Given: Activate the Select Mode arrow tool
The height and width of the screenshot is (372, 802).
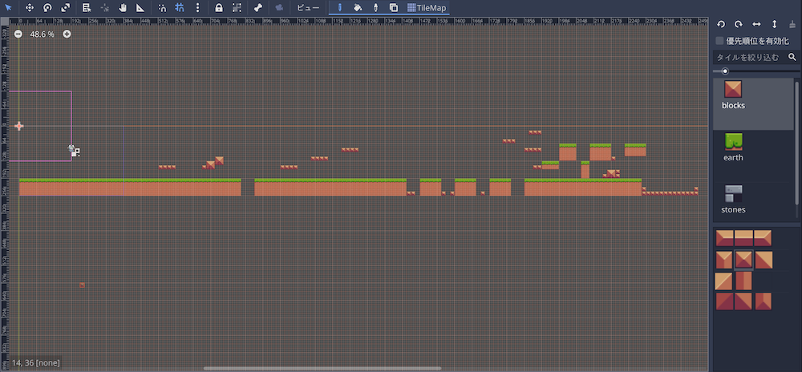Looking at the screenshot, I should pos(8,8).
